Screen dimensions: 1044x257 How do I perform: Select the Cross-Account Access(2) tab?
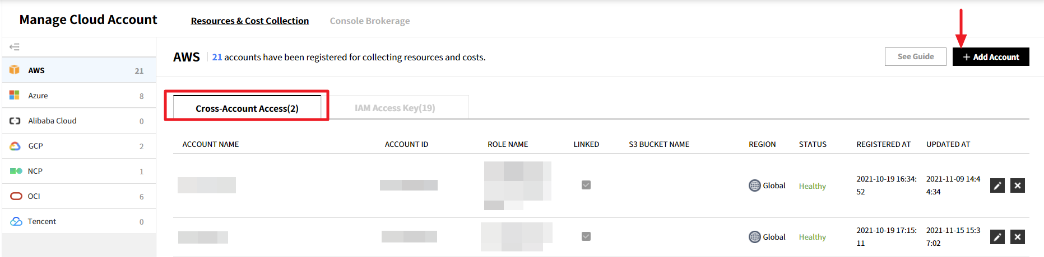click(x=247, y=108)
